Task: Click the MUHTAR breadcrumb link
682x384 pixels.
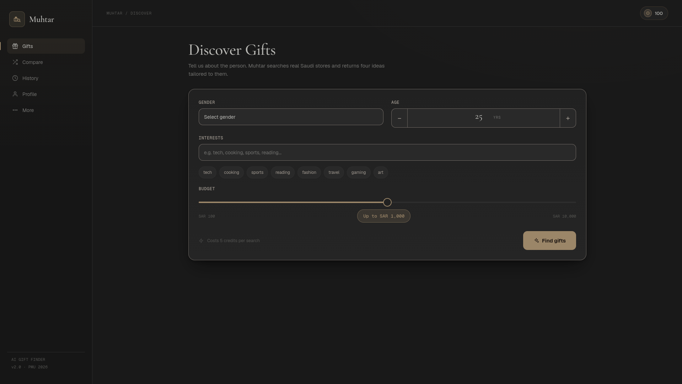Action: tap(114, 13)
